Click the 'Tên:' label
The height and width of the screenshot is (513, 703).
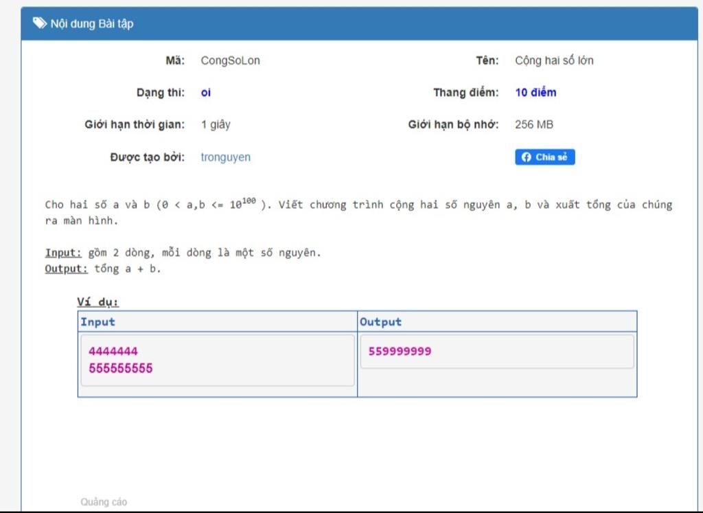487,60
